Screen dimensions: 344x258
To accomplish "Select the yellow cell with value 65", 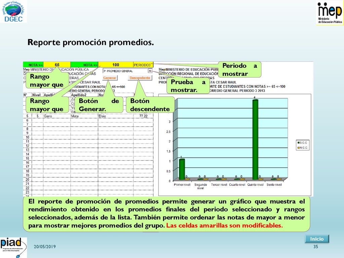I will point(57,65).
